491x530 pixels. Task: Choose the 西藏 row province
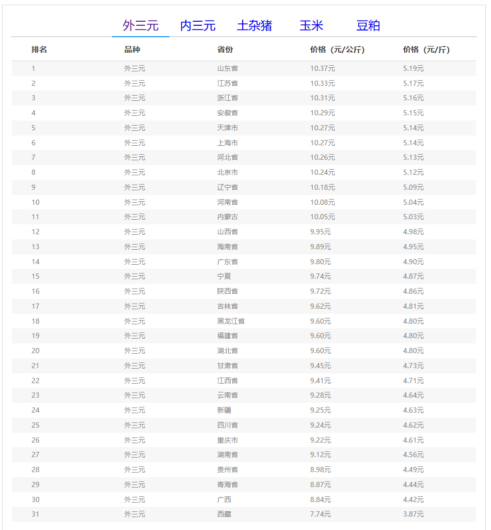point(224,514)
